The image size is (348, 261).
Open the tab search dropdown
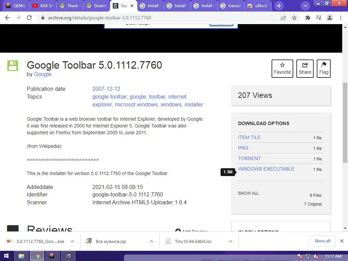coord(306,6)
